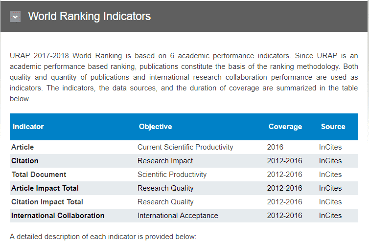Click Research Quality in Article Impact Total row
Screen dimensions: 369x241
[x=165, y=188]
